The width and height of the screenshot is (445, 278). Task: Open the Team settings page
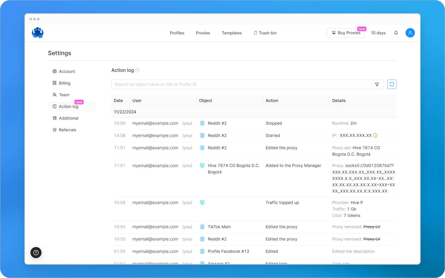tap(64, 95)
